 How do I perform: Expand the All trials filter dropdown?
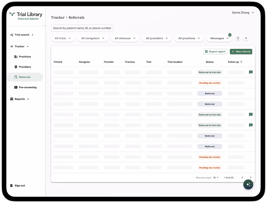pyautogui.click(x=63, y=38)
